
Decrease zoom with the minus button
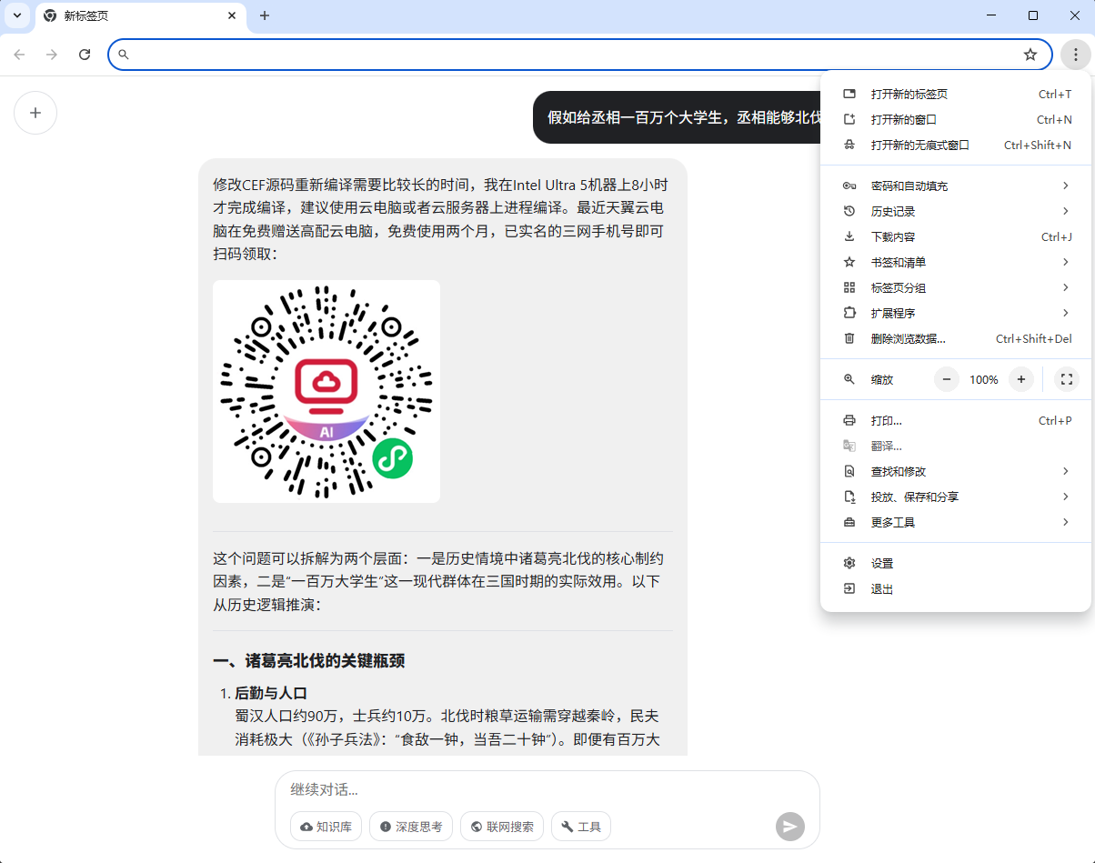pyautogui.click(x=947, y=379)
